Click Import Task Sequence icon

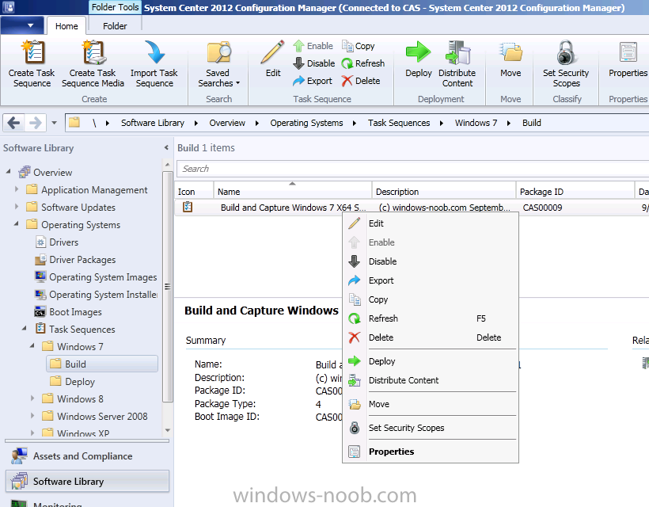[155, 52]
